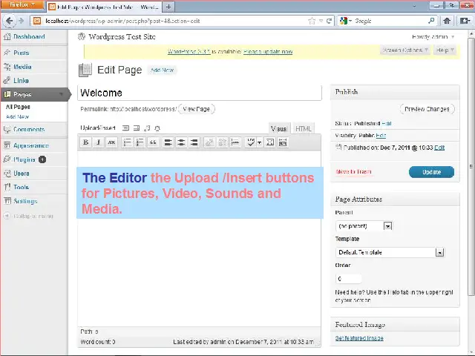This screenshot has width=475, height=356.
Task: Click Add New beside the Edit Page heading
Action: (x=162, y=70)
